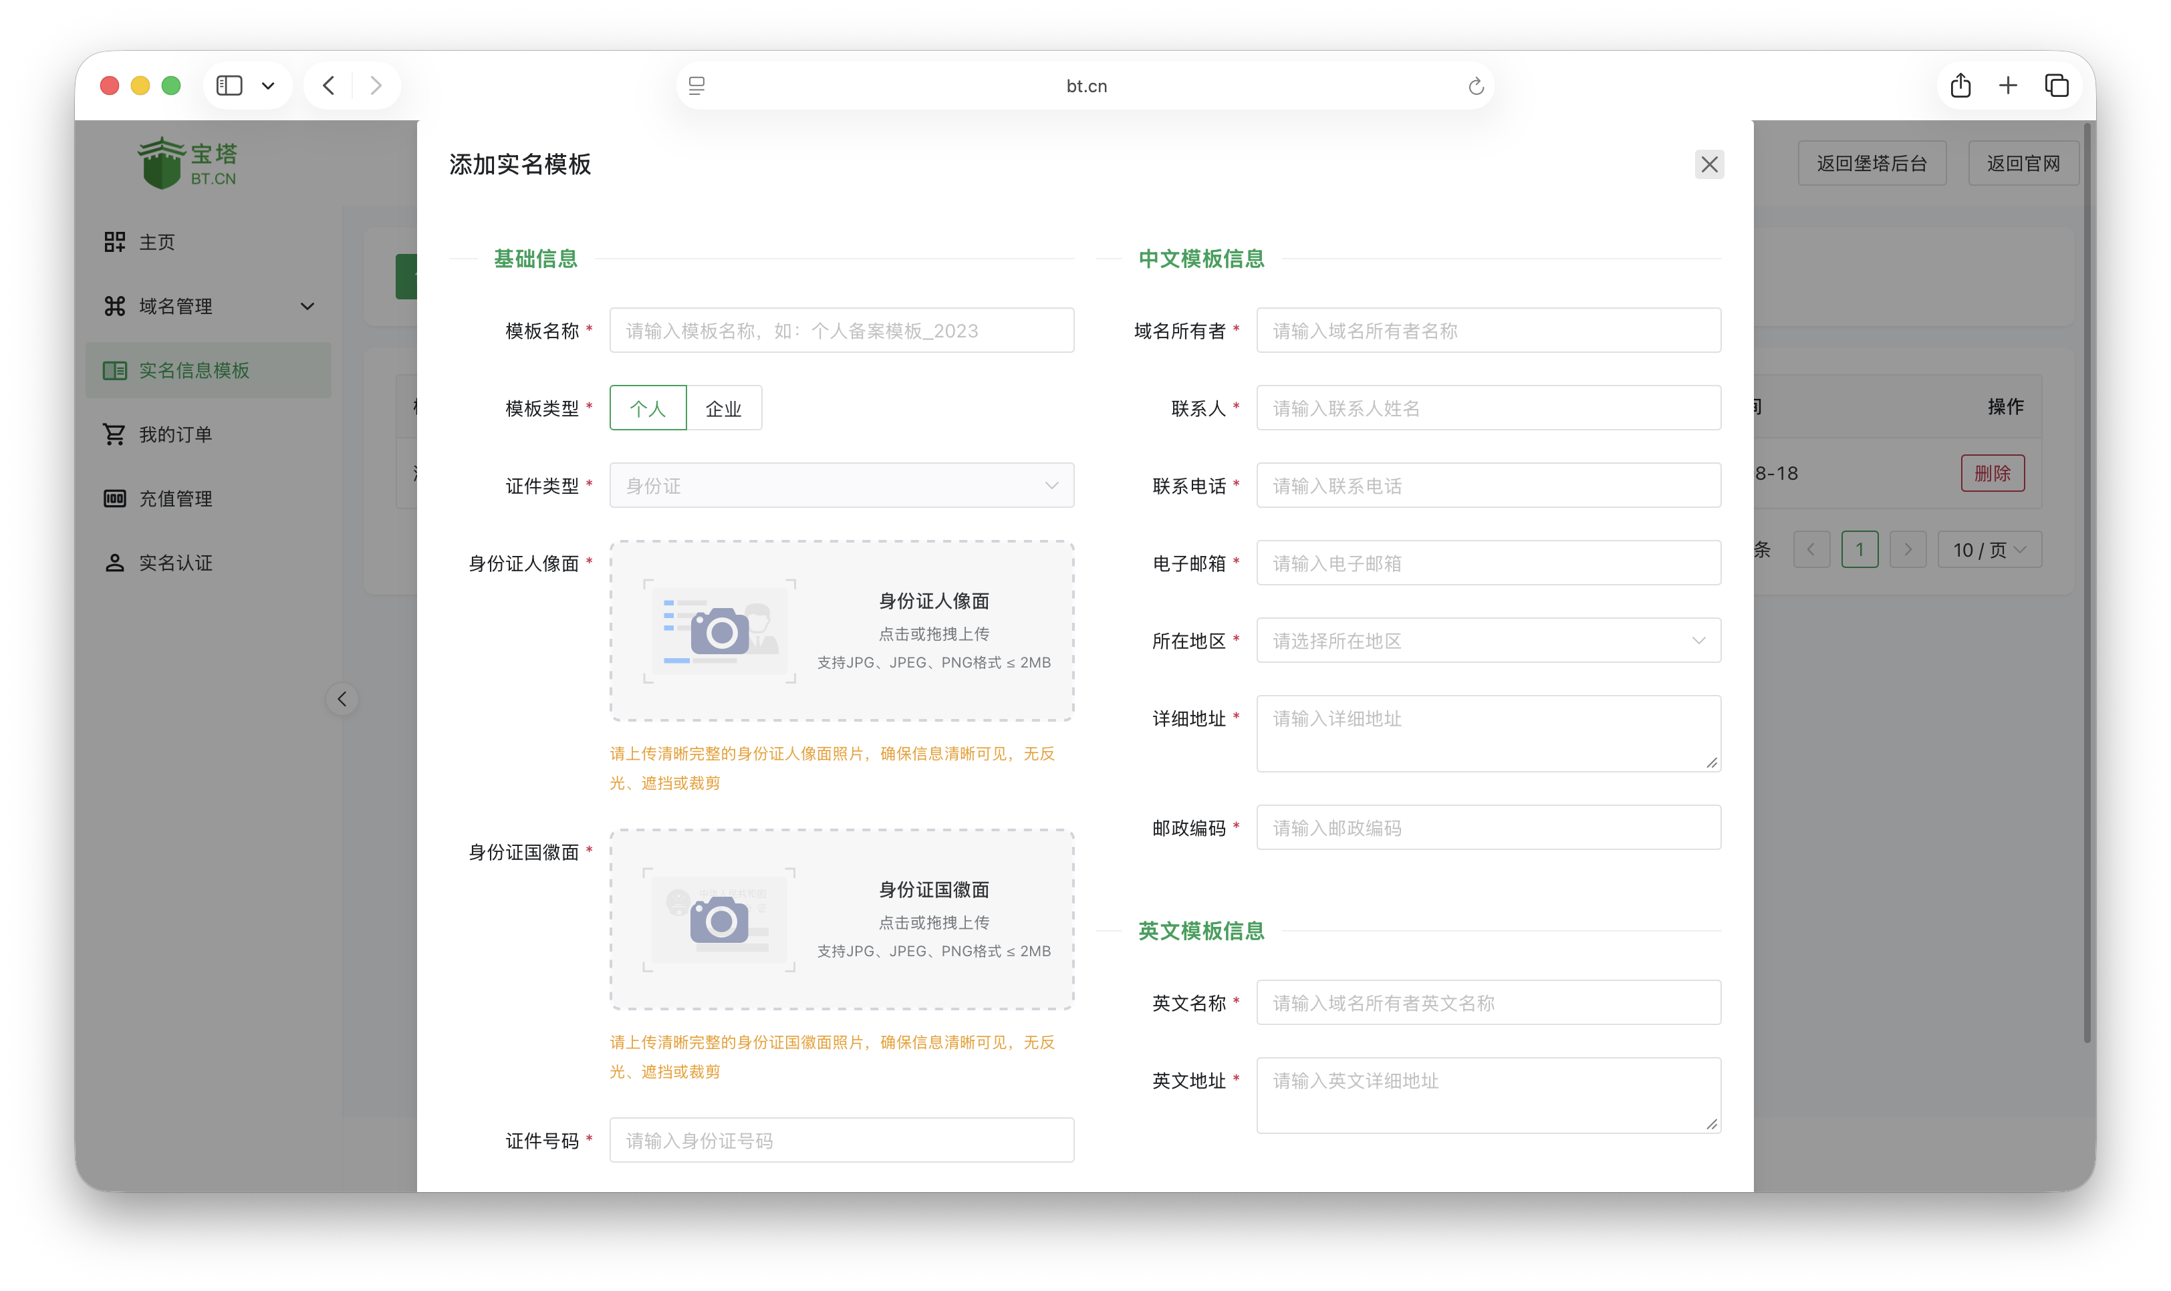Click the red 删除 button in table
The width and height of the screenshot is (2171, 1291).
pos(1993,472)
